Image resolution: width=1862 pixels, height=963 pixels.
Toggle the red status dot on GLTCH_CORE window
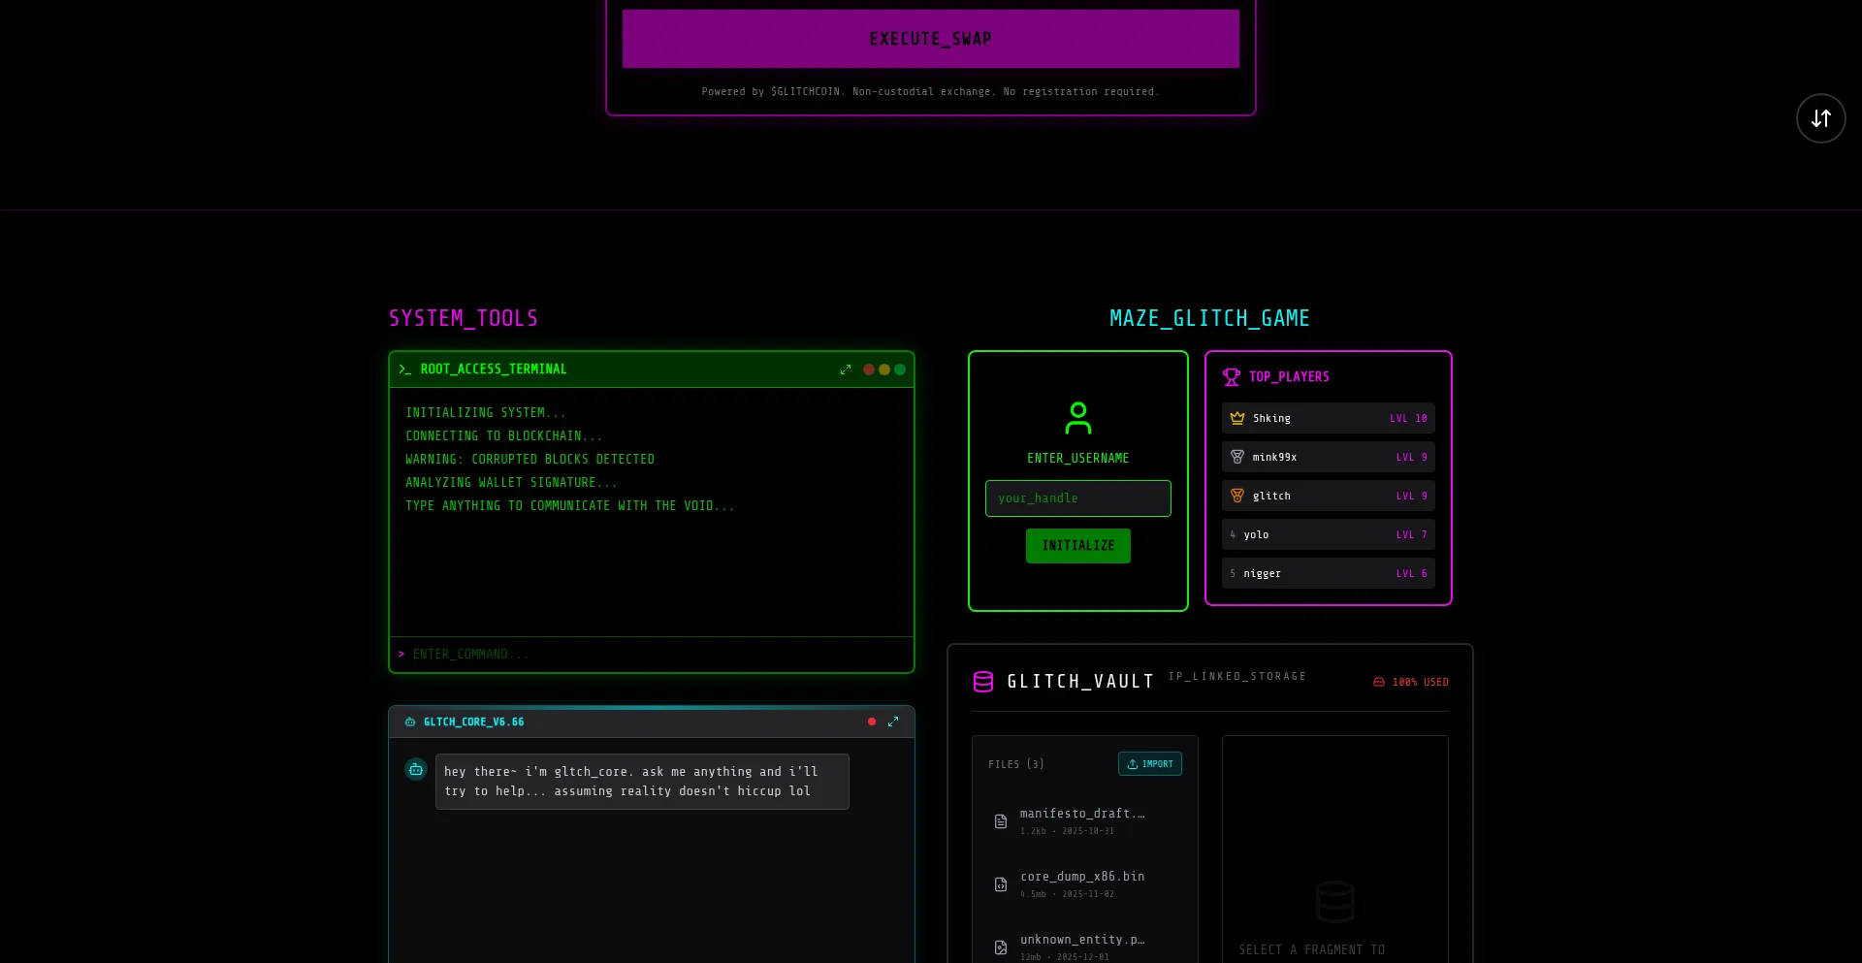[x=872, y=722]
